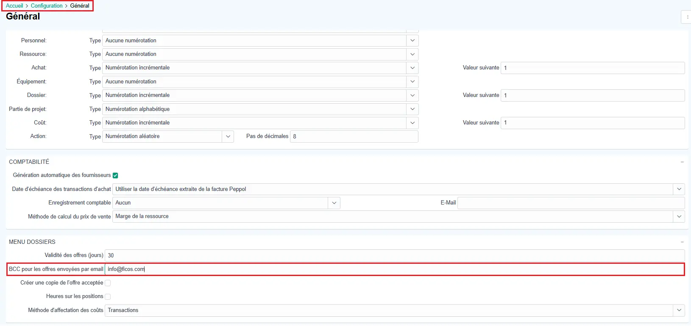Open the three-dot options menu at top right

click(x=687, y=17)
